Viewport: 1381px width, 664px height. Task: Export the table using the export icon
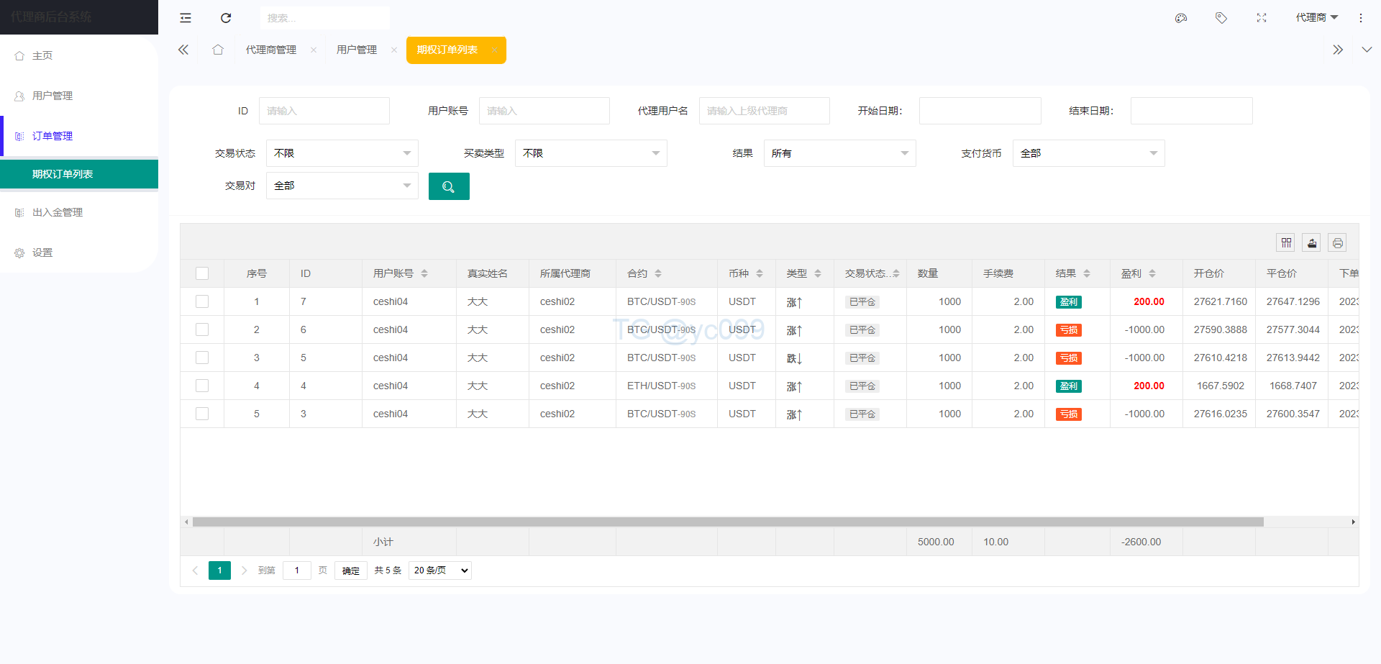click(x=1311, y=242)
